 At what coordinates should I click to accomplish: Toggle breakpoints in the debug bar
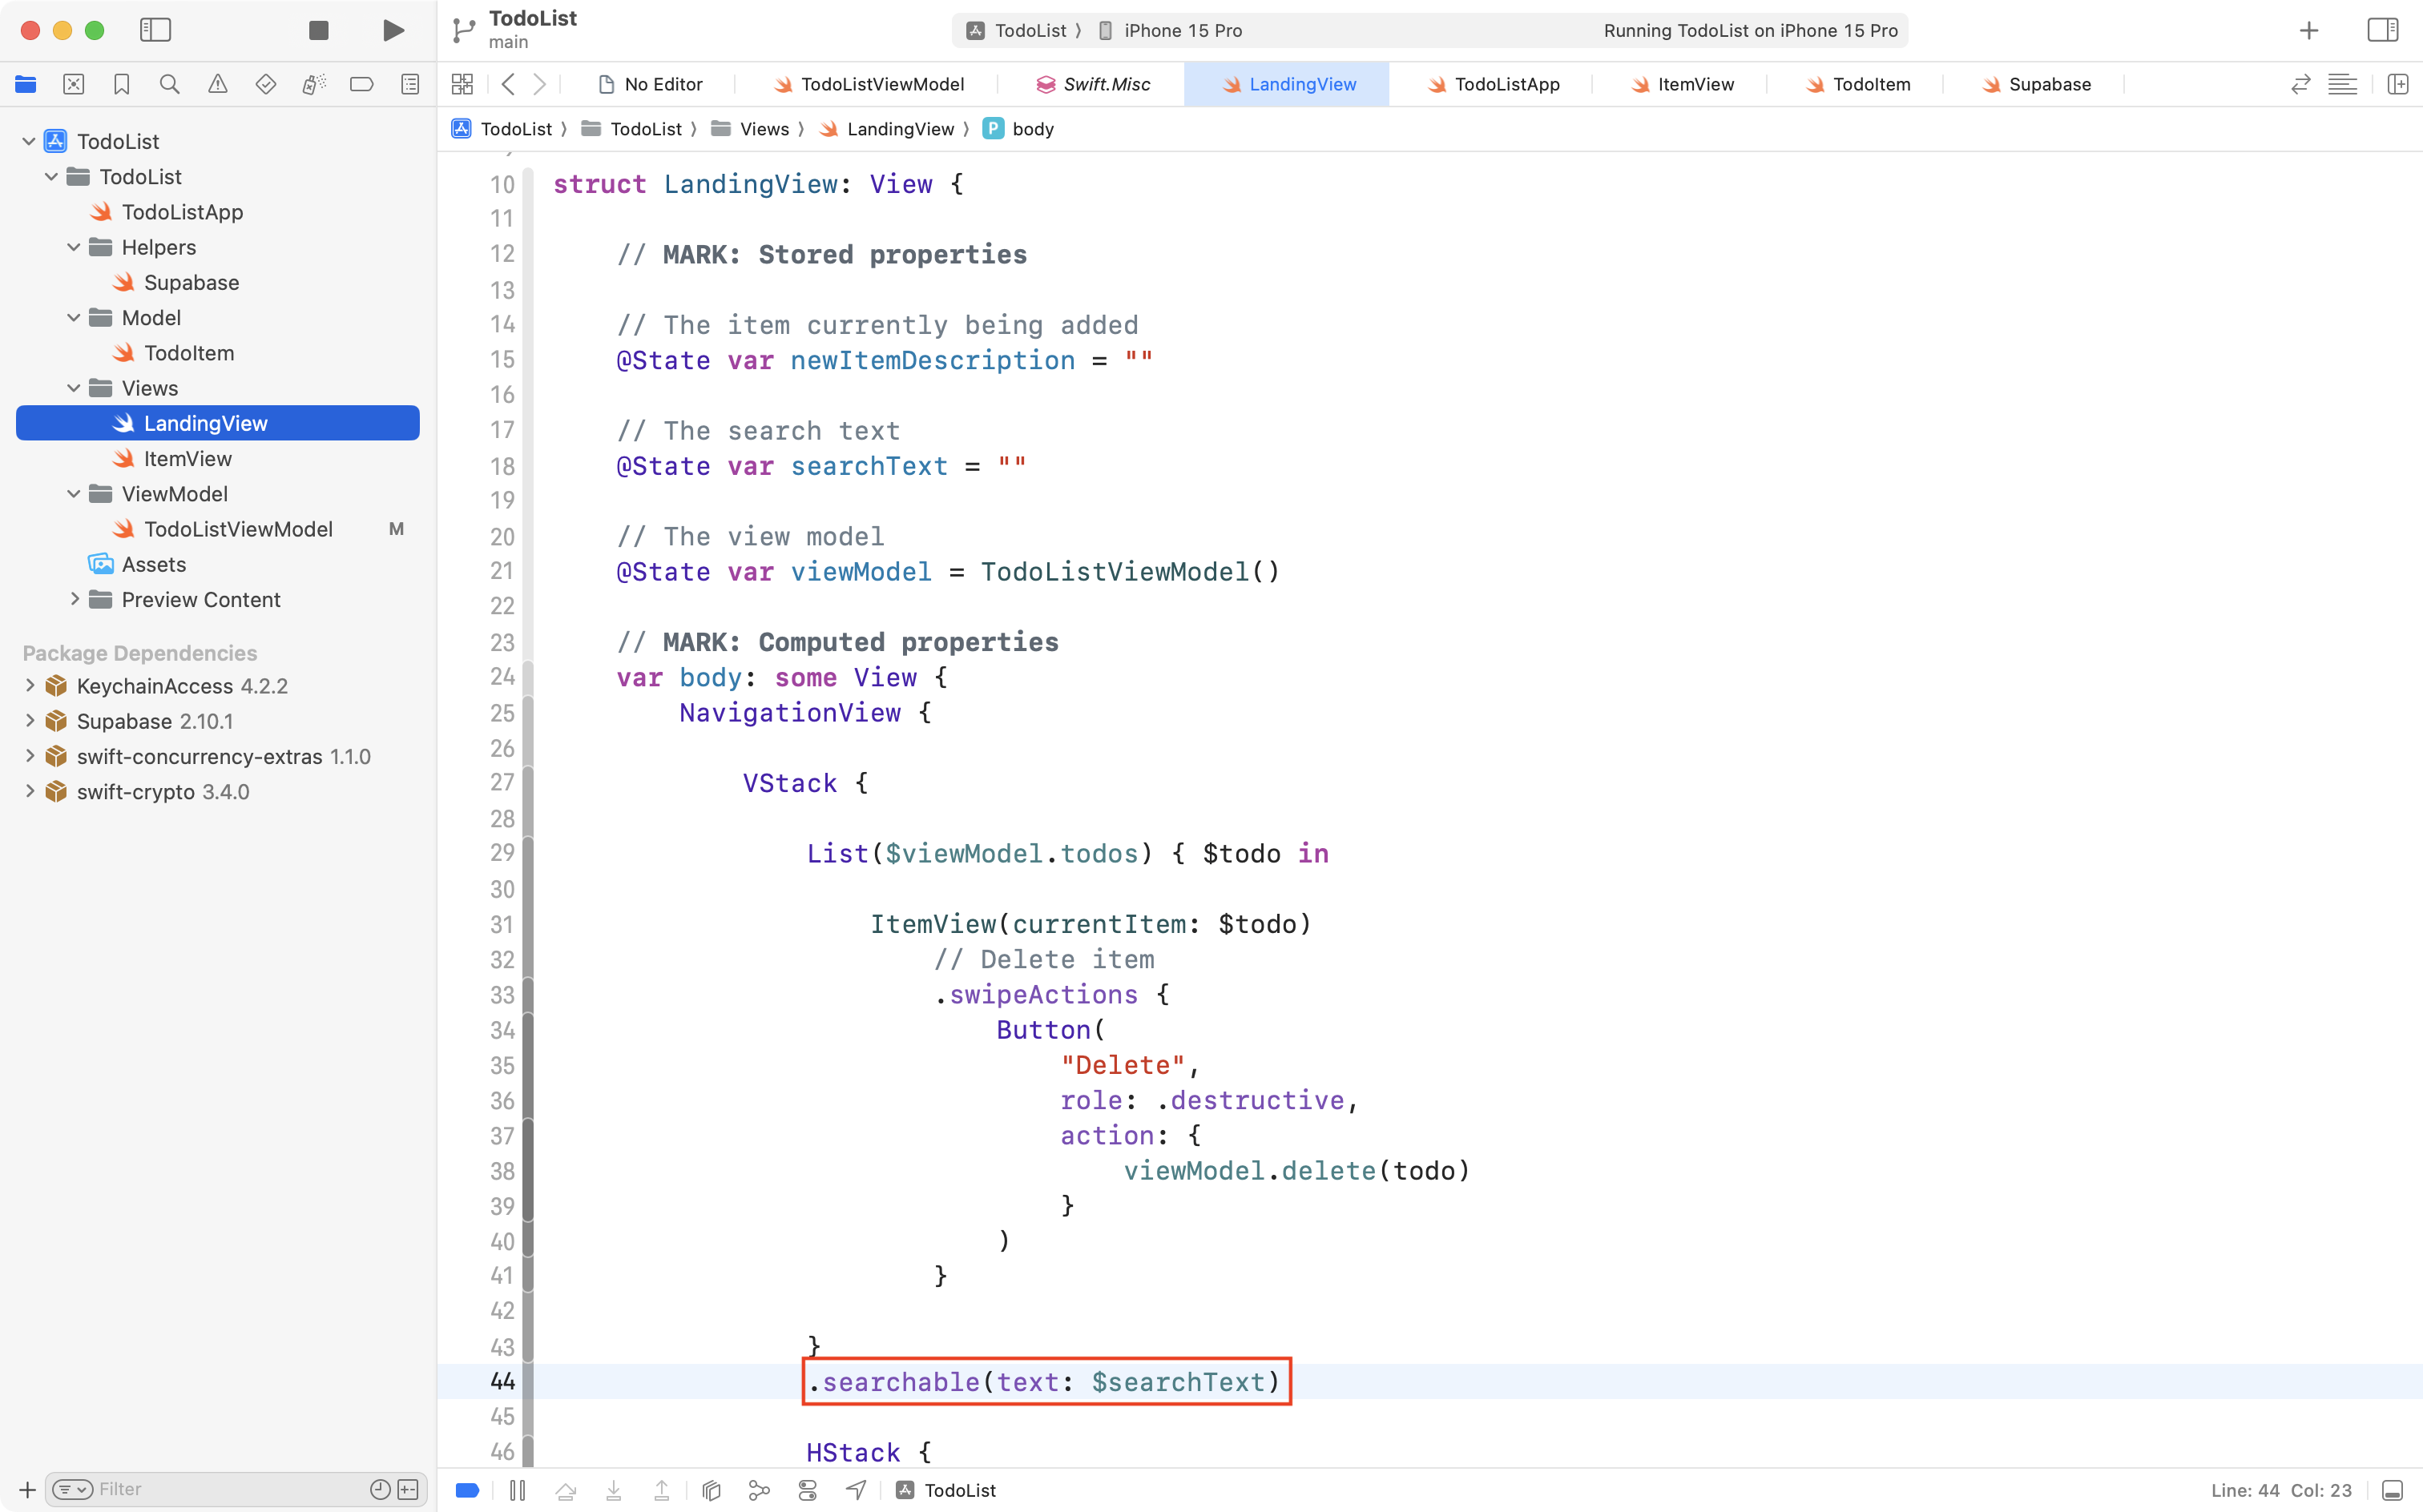pos(466,1489)
